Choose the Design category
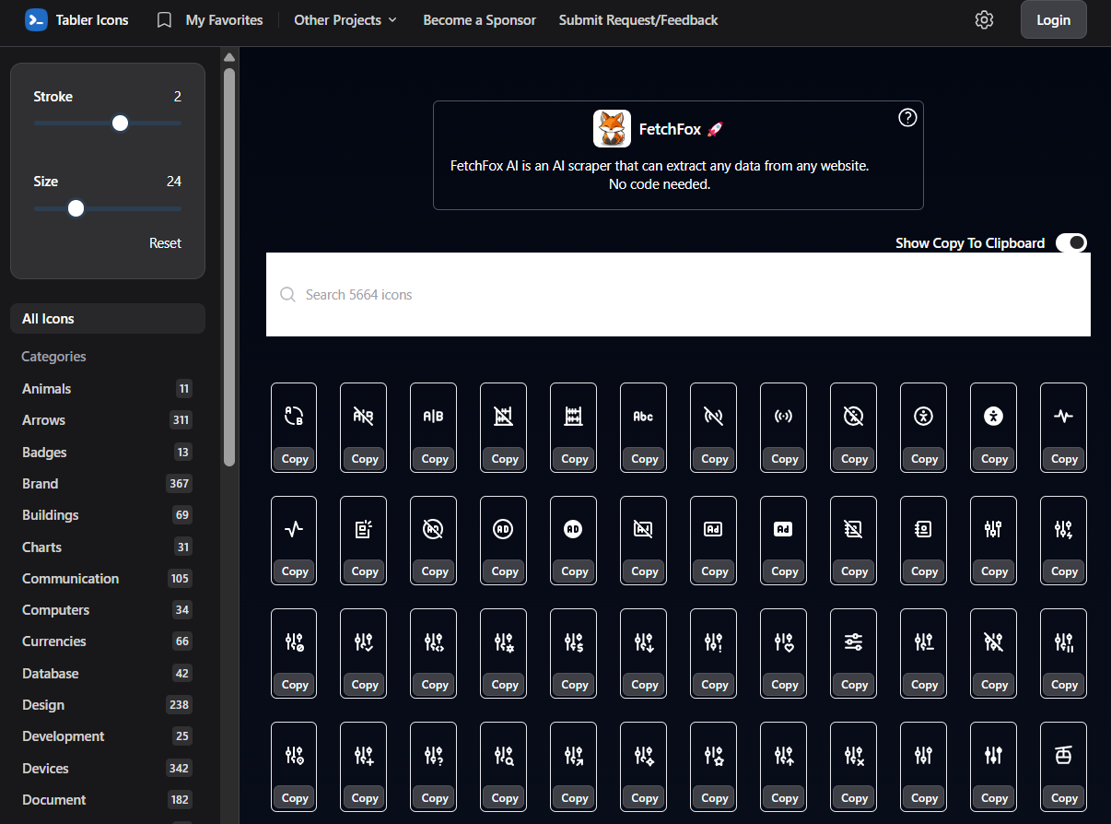The height and width of the screenshot is (824, 1111). (108, 705)
